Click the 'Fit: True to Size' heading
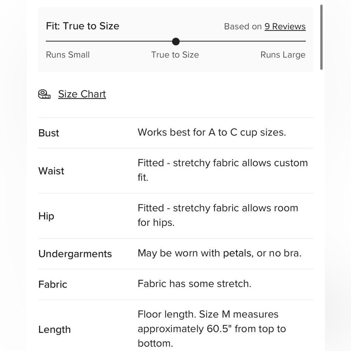The width and height of the screenshot is (351, 351). [x=82, y=26]
